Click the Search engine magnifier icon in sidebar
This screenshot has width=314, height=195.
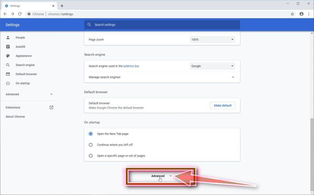(8, 65)
